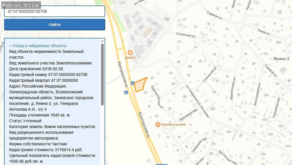292x165 pixels.
Task: Click the Дата присвоения 2018-02-28 line
Action: click(36, 69)
